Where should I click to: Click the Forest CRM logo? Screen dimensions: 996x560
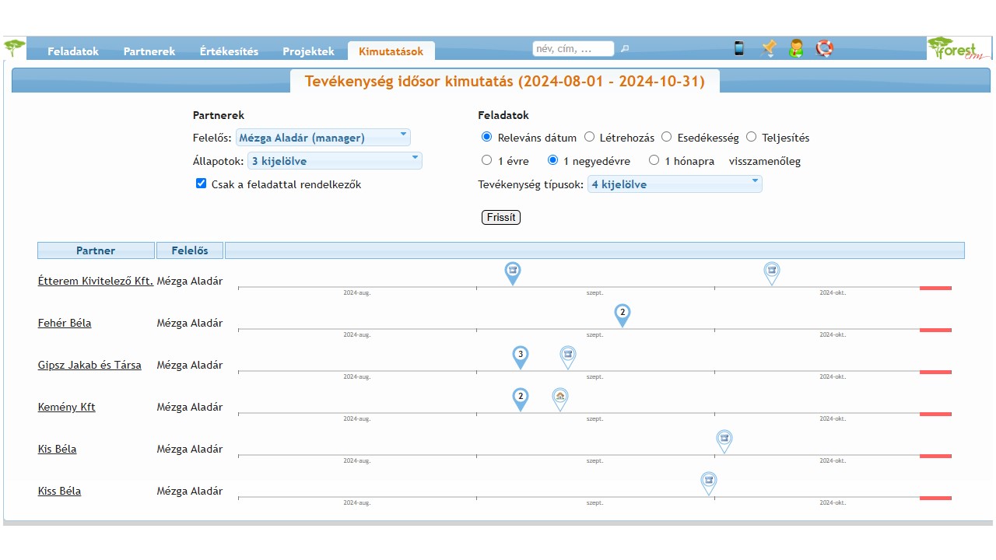pos(959,48)
